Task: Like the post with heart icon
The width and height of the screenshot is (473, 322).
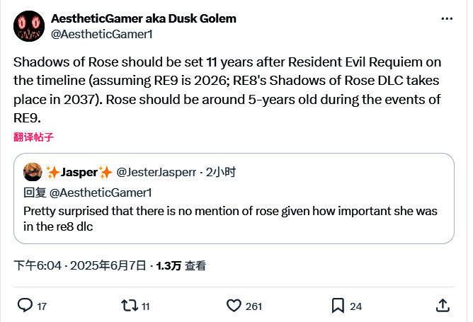Action: [x=234, y=305]
